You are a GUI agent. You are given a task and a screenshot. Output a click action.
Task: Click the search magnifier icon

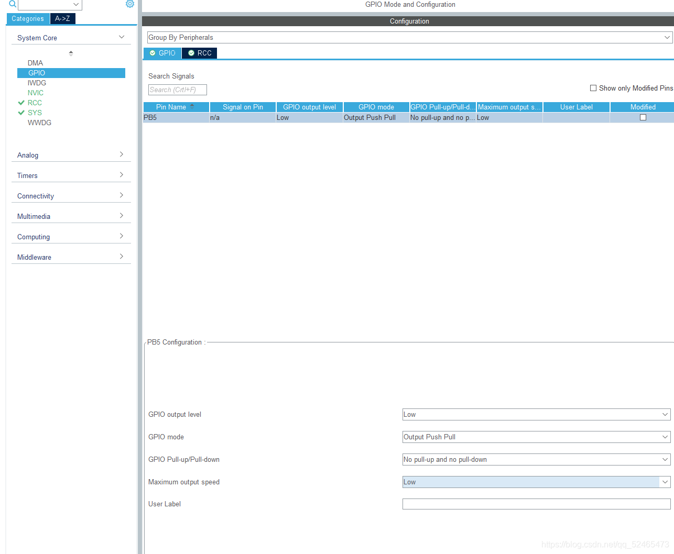coord(13,4)
